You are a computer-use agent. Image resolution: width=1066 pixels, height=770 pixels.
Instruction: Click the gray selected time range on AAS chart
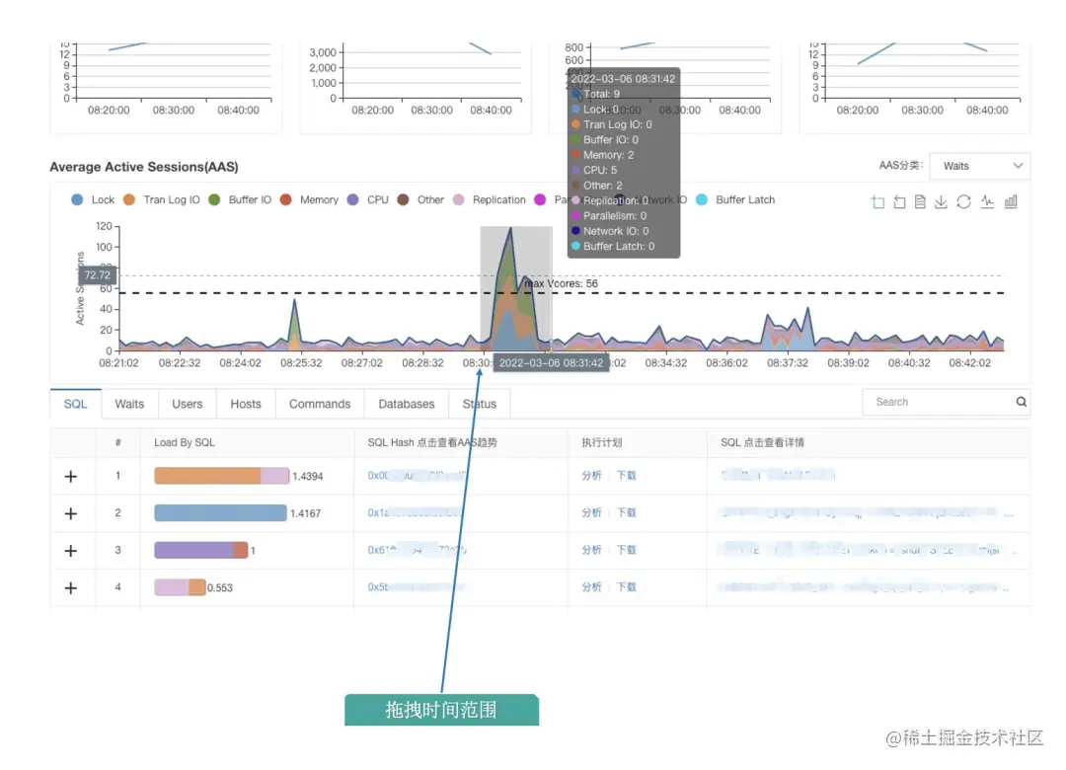coord(516,288)
